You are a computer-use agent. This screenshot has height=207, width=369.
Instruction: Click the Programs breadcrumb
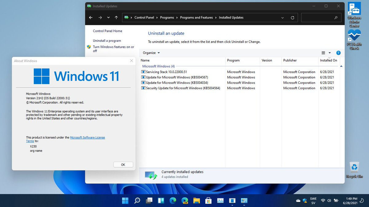tap(167, 18)
